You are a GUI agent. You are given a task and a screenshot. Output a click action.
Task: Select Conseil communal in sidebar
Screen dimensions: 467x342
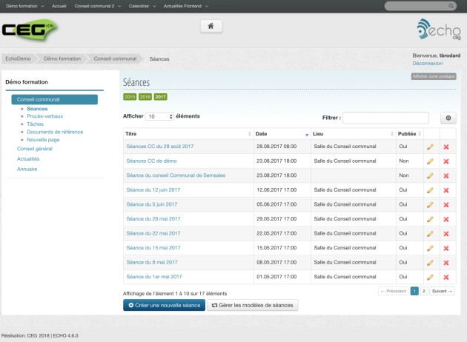pyautogui.click(x=55, y=99)
